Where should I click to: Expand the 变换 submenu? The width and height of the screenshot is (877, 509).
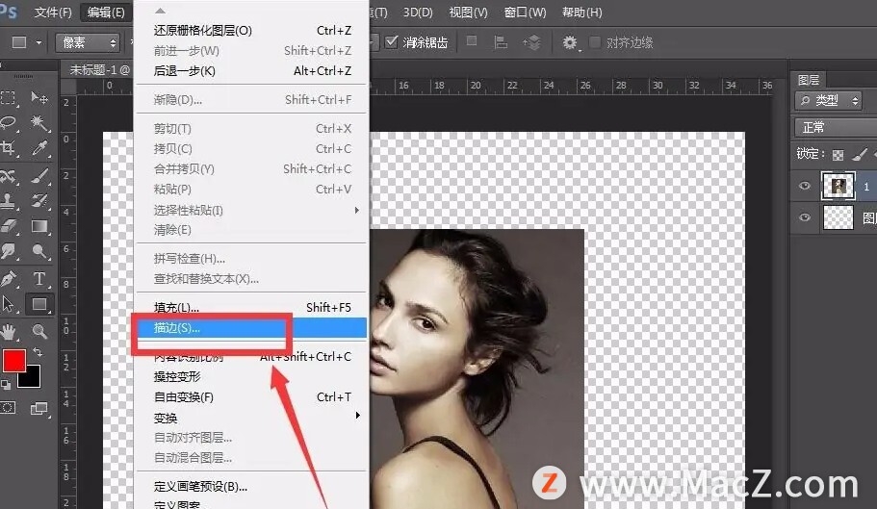pos(357,416)
